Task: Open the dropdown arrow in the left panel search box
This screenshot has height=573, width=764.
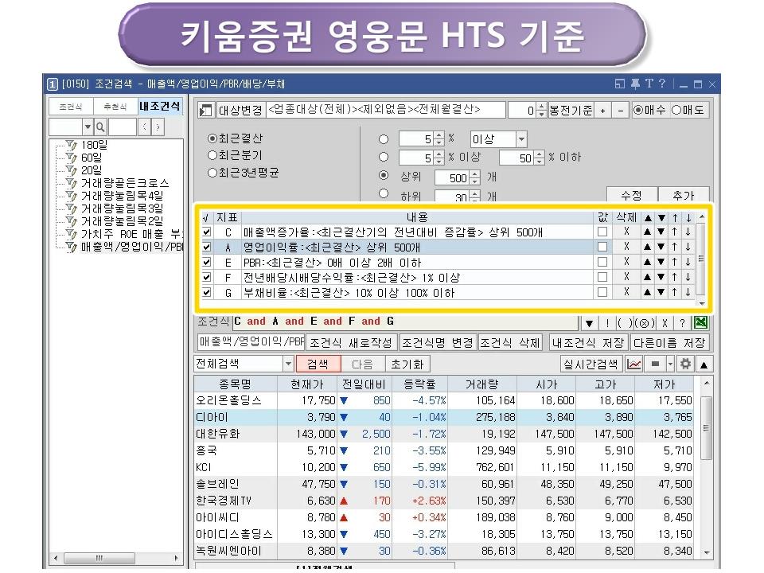Action: pos(88,127)
